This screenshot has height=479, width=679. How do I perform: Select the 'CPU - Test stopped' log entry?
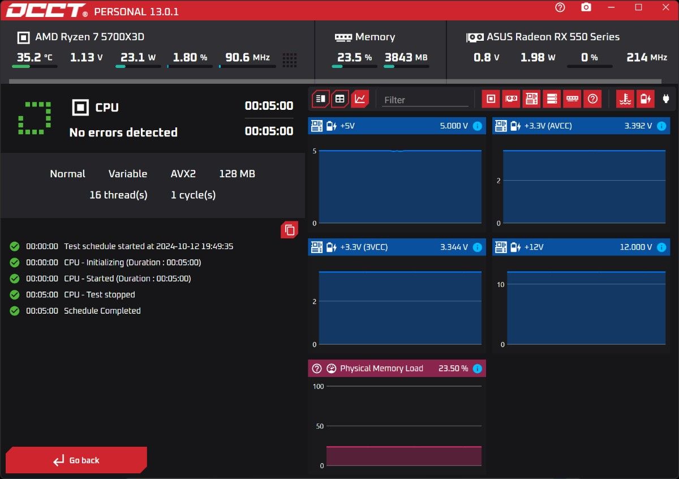coord(100,294)
